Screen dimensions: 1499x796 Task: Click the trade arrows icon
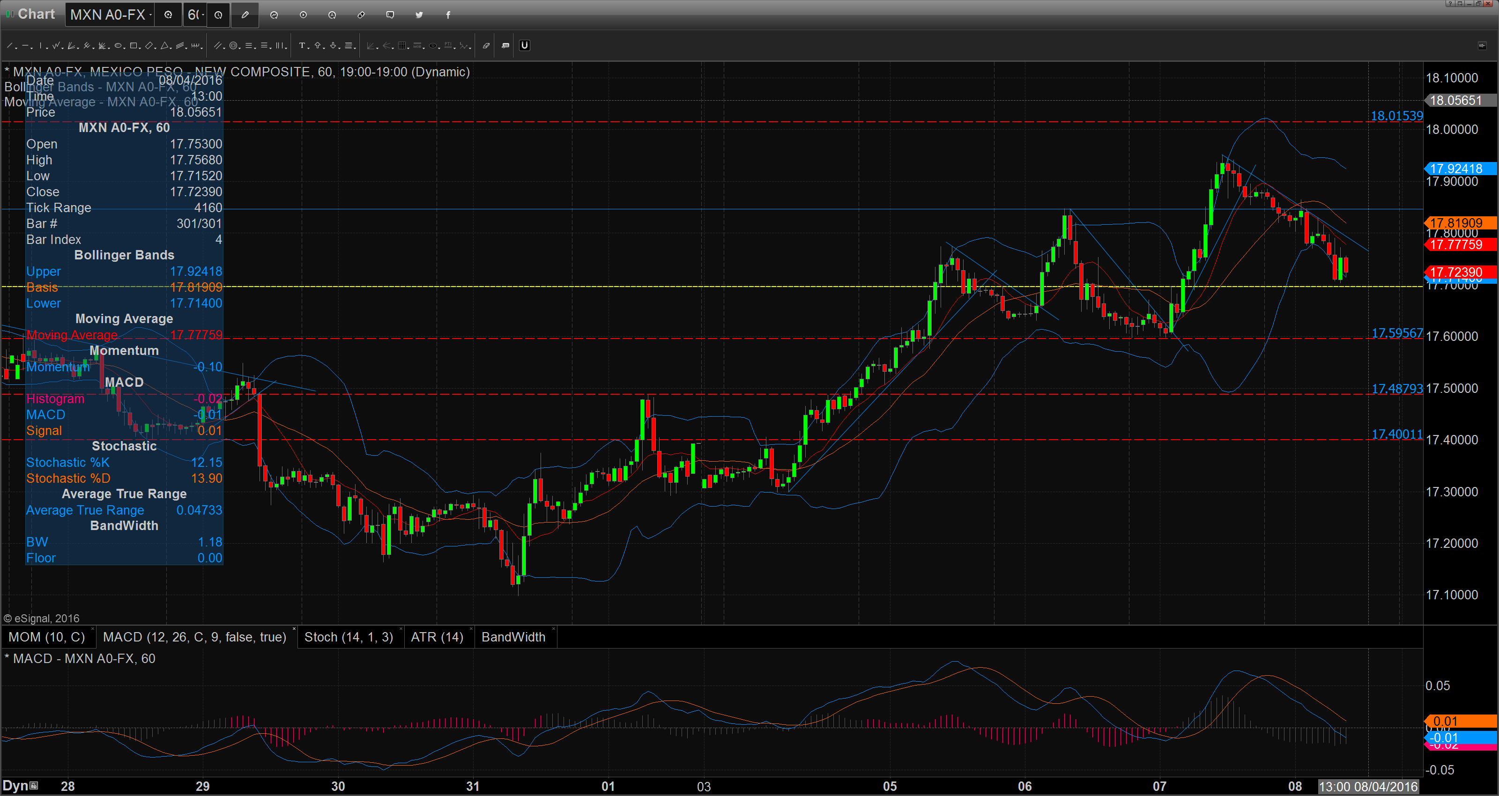tap(361, 15)
